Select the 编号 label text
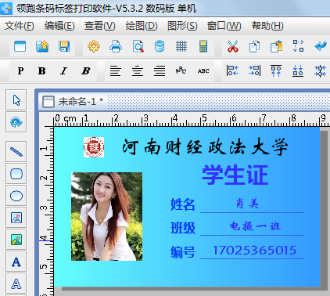This screenshot has width=330, height=296. tap(183, 252)
